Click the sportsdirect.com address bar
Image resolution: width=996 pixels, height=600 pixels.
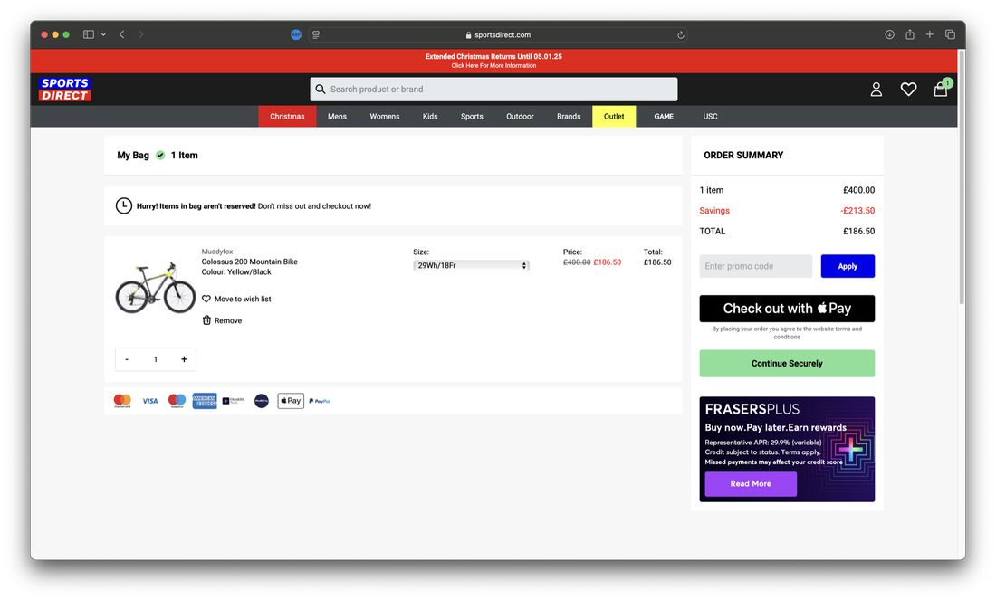[x=497, y=35]
